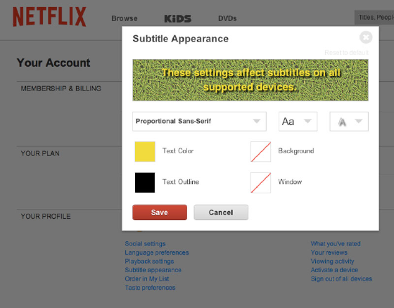394x308 pixels.
Task: Open Activate a device link
Action: [334, 270]
